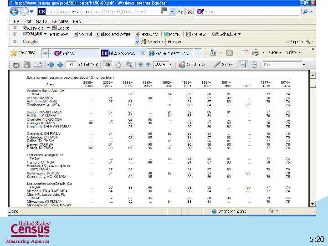
Task: Stop loading with the red X icon
Action: point(190,11)
